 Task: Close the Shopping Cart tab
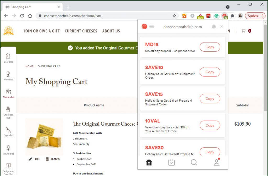(58, 7)
